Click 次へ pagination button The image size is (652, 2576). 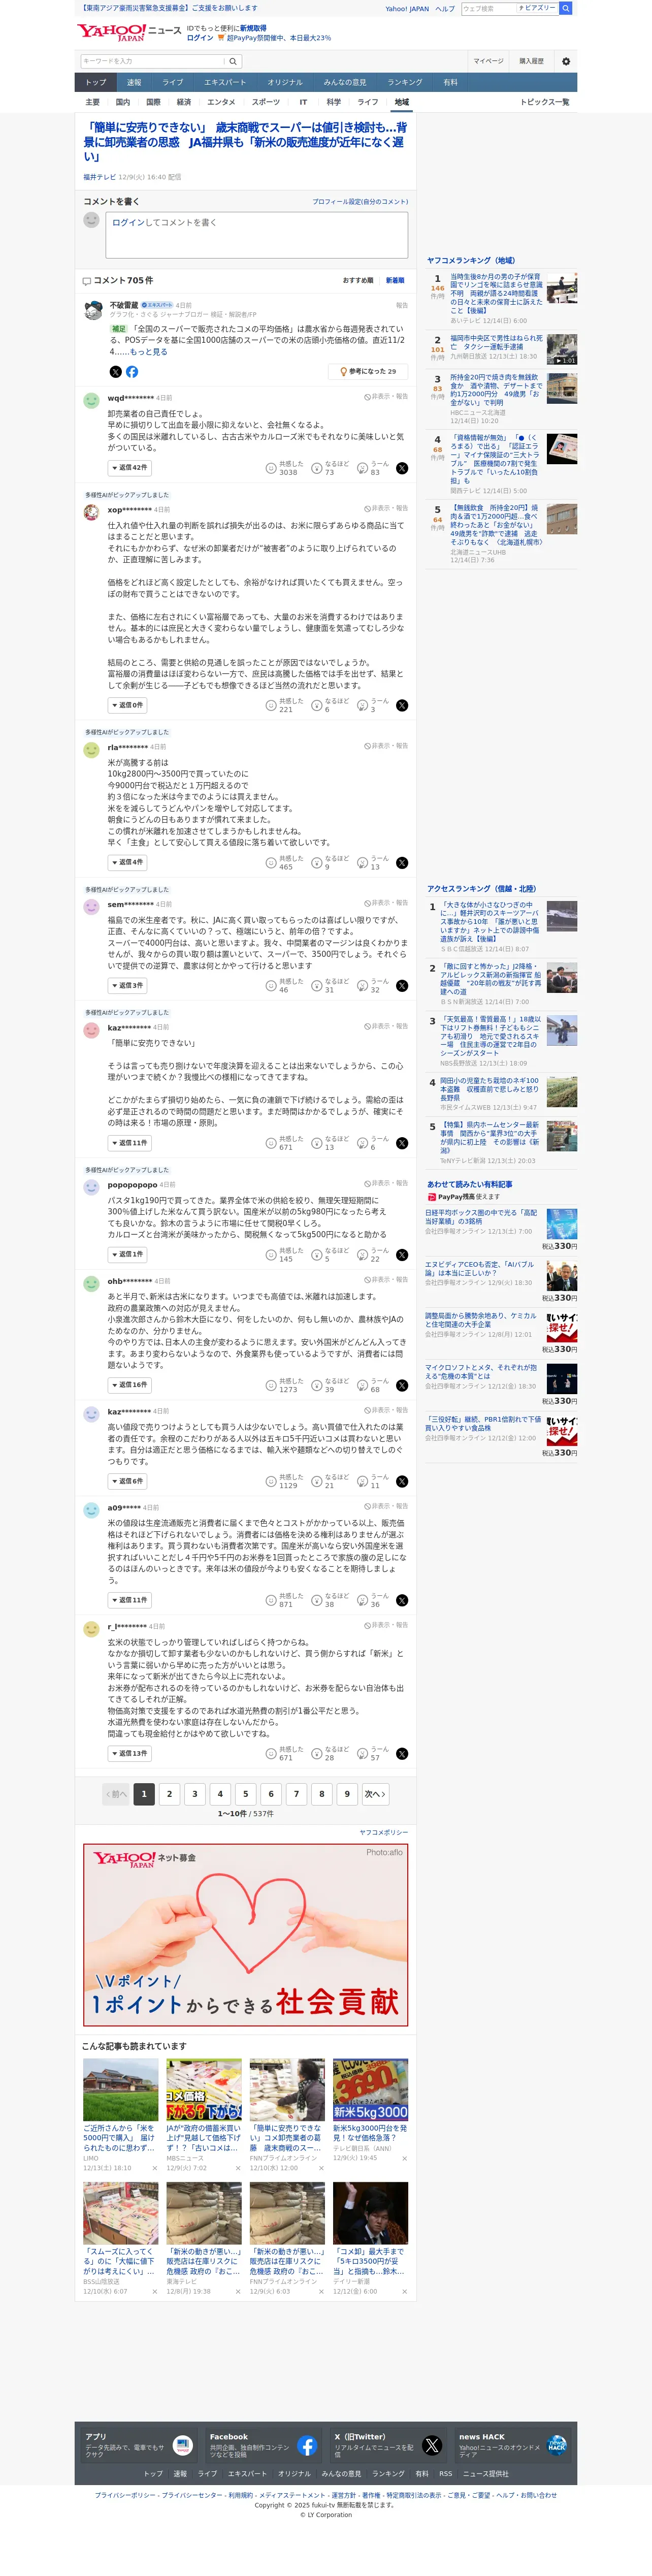(375, 1794)
